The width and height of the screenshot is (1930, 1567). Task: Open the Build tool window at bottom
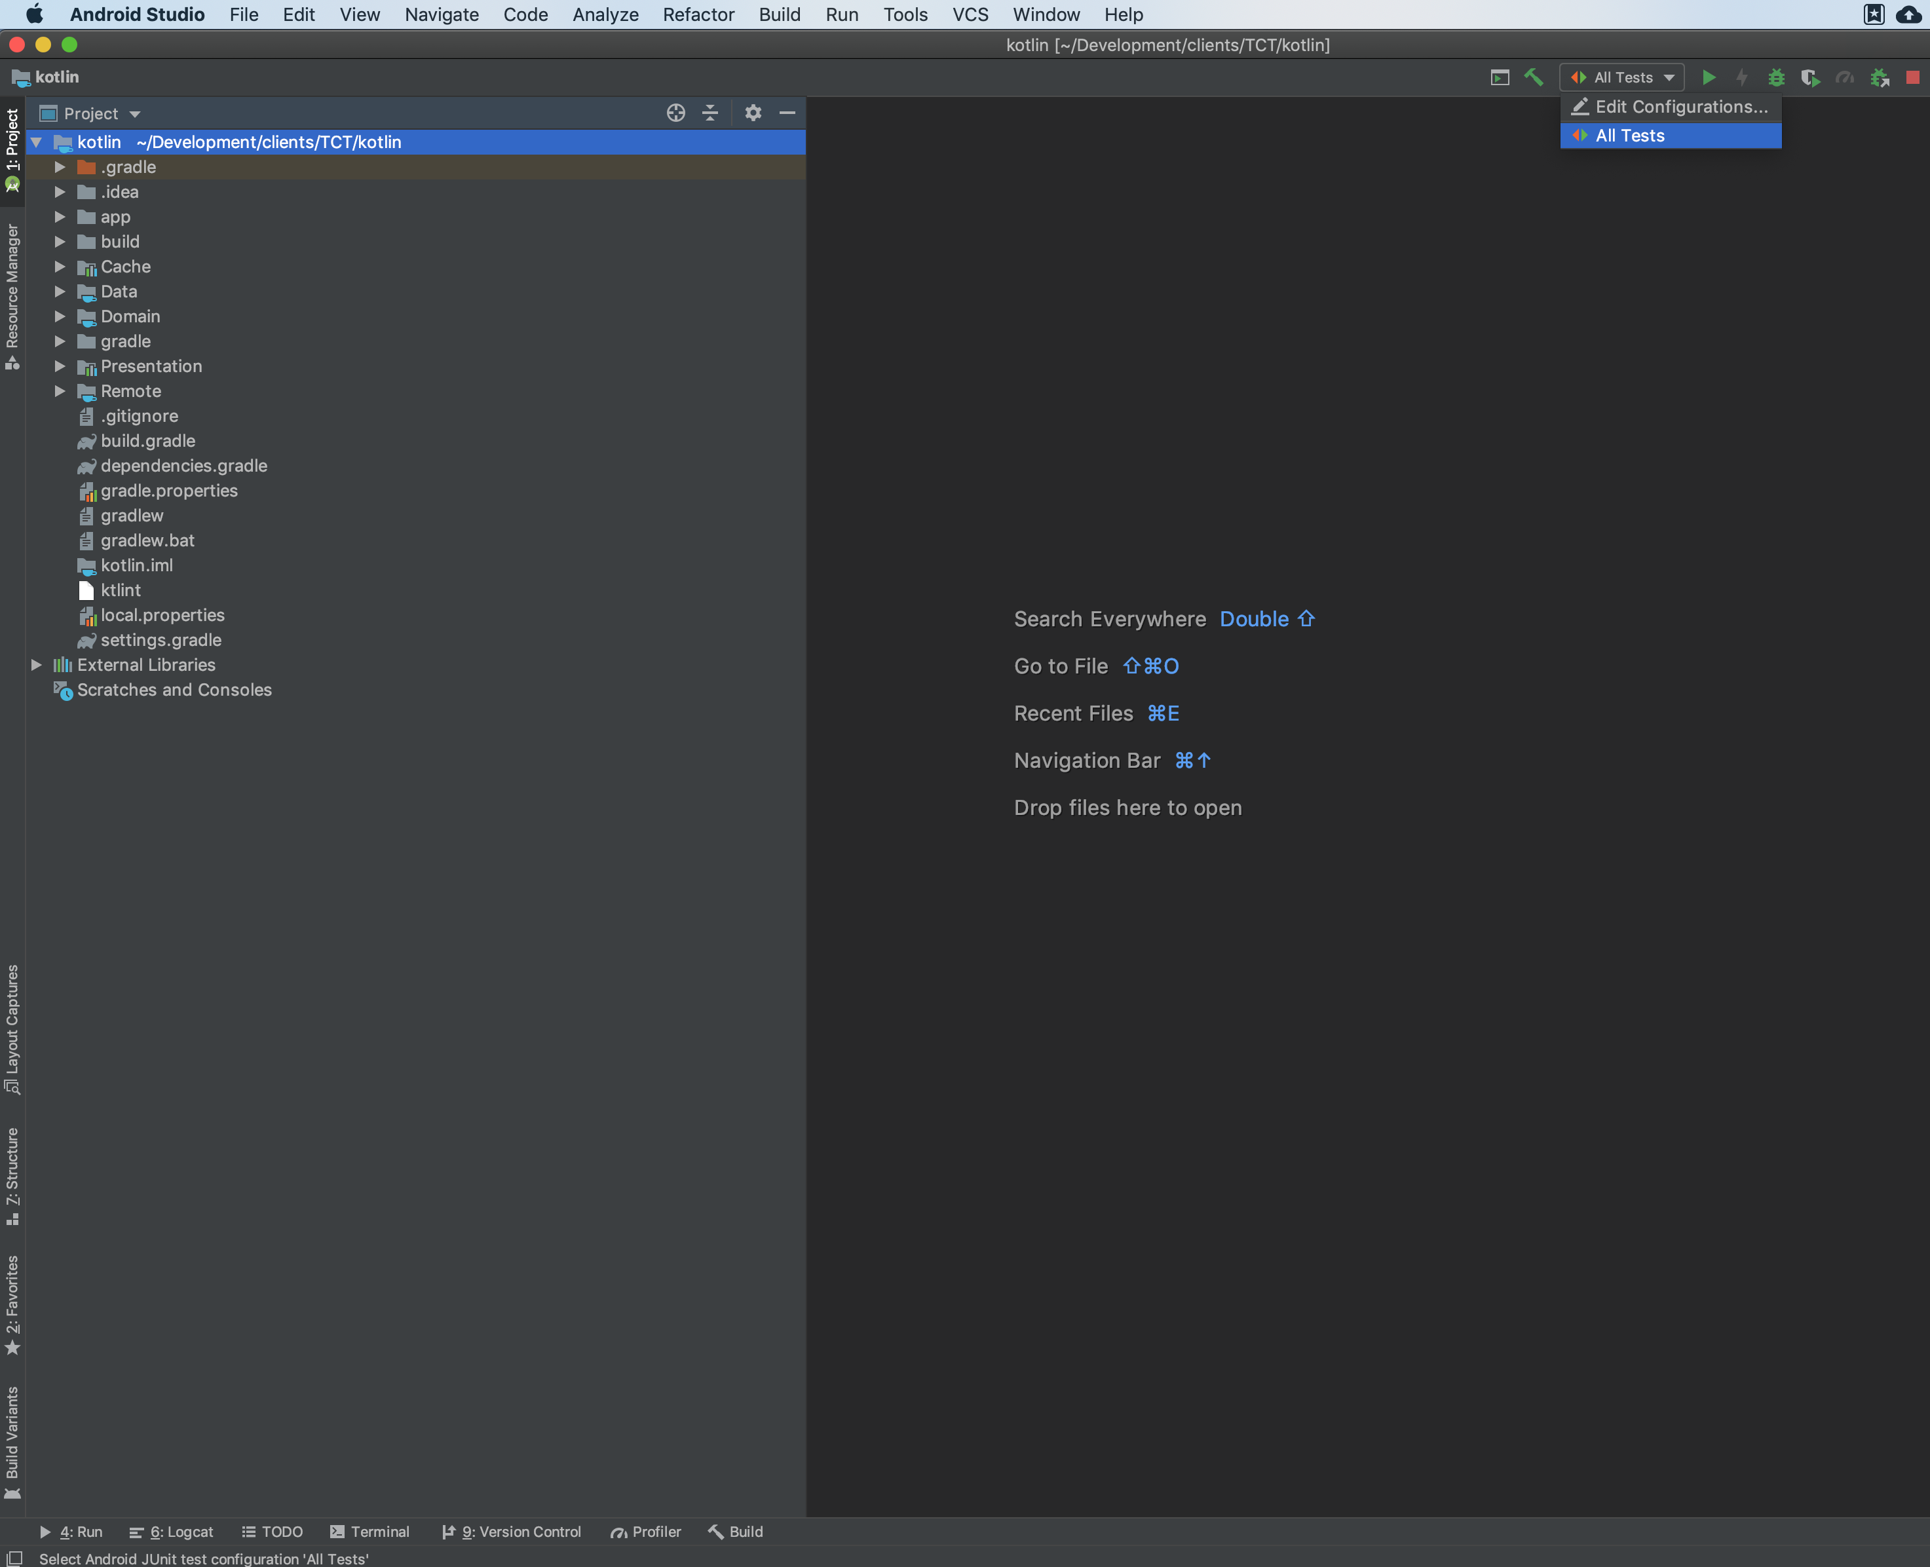click(736, 1532)
